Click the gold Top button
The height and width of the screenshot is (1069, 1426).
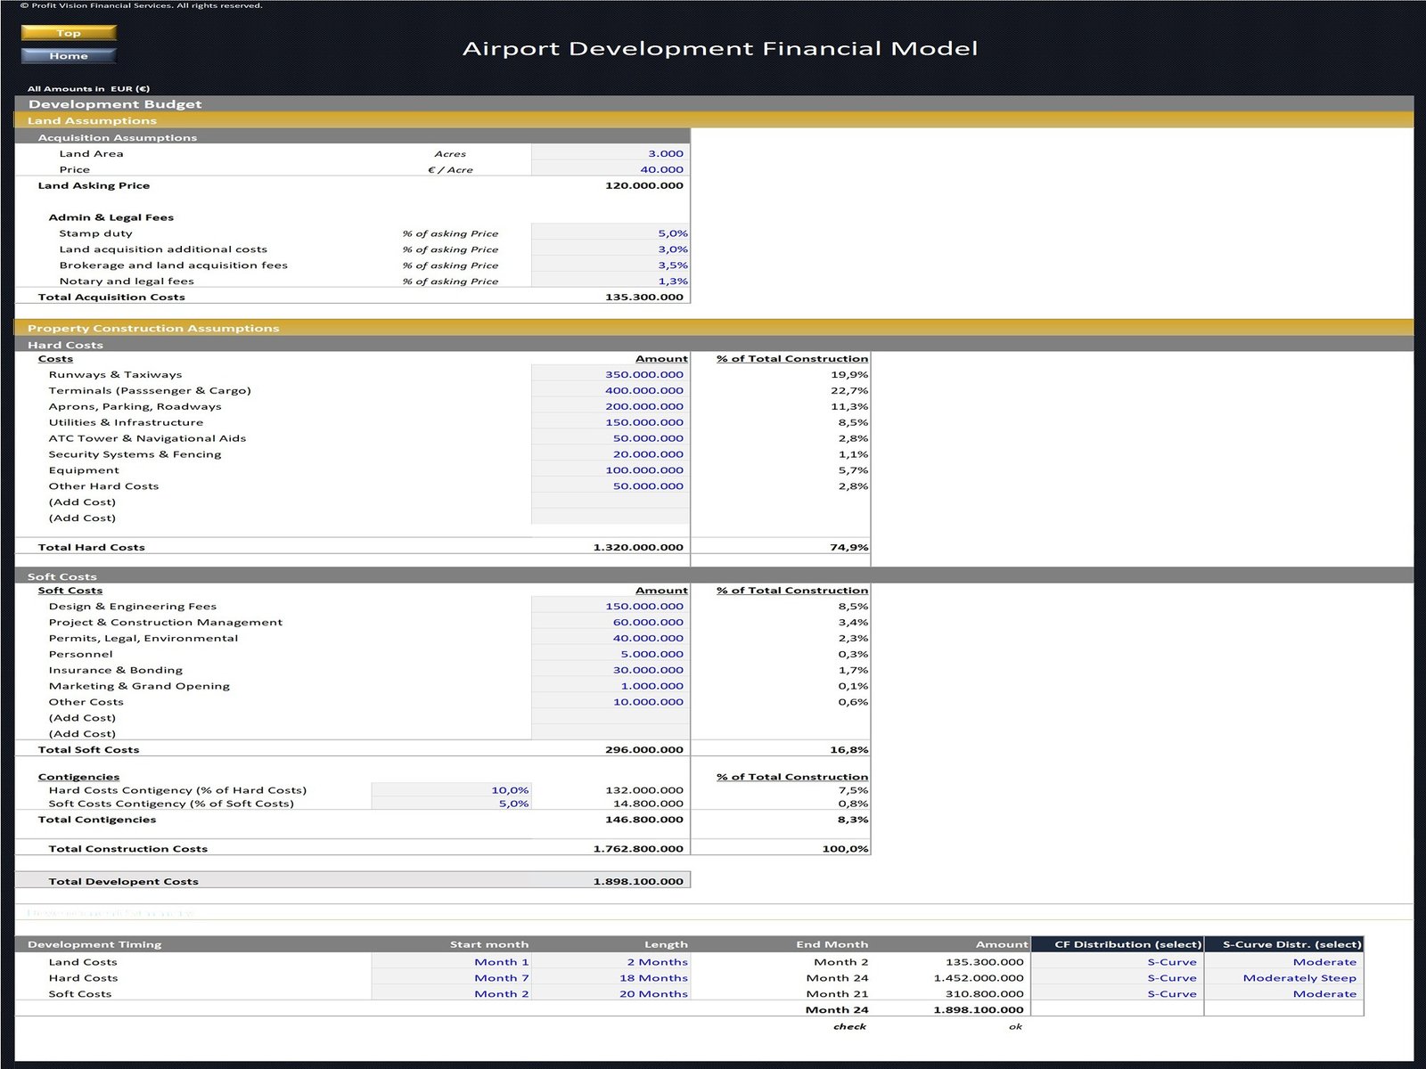point(69,33)
